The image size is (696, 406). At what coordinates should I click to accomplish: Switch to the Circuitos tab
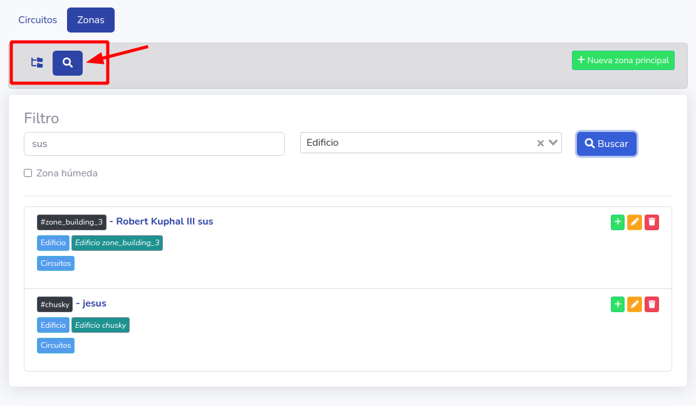37,19
